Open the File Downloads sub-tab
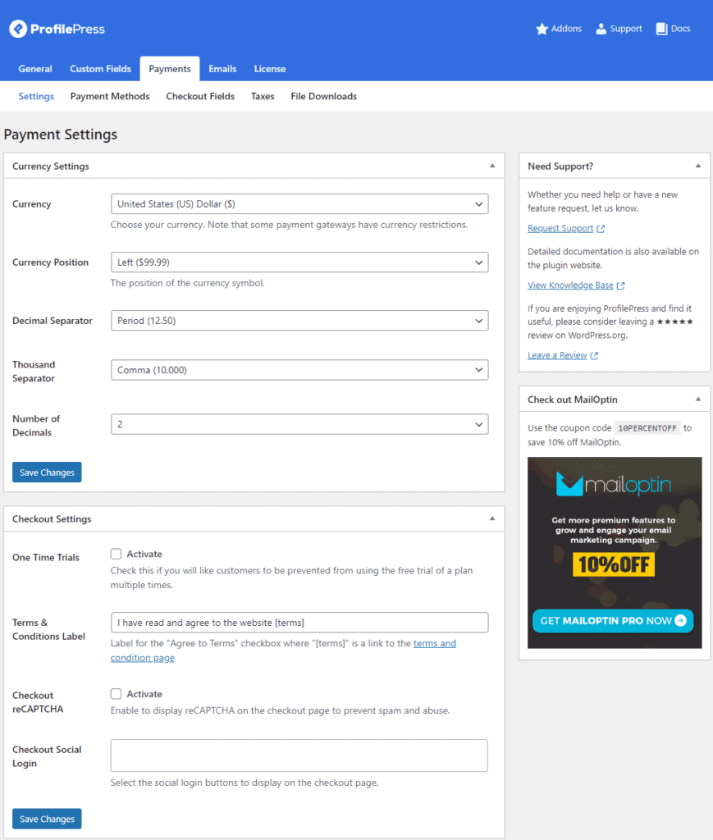The width and height of the screenshot is (713, 840). [x=323, y=97]
